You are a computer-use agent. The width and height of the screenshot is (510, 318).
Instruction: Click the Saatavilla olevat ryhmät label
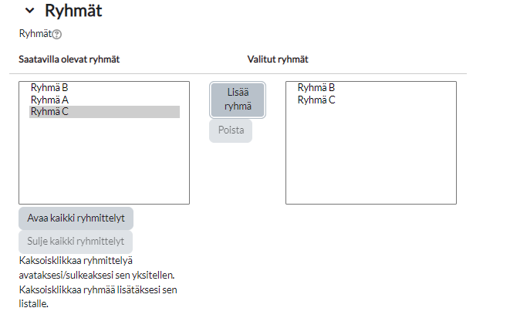[69, 59]
